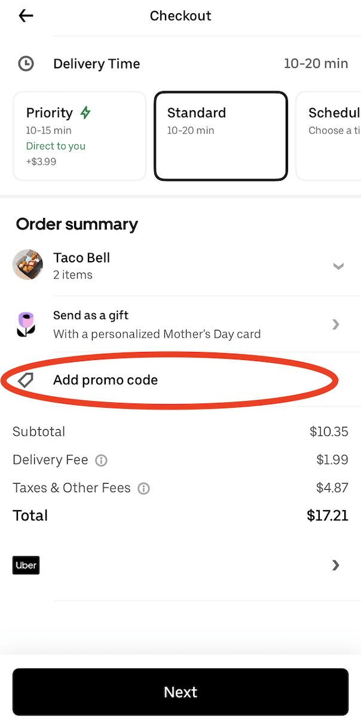Image resolution: width=361 pixels, height=728 pixels.
Task: Click the back arrow to leave Checkout
Action: [x=25, y=16]
